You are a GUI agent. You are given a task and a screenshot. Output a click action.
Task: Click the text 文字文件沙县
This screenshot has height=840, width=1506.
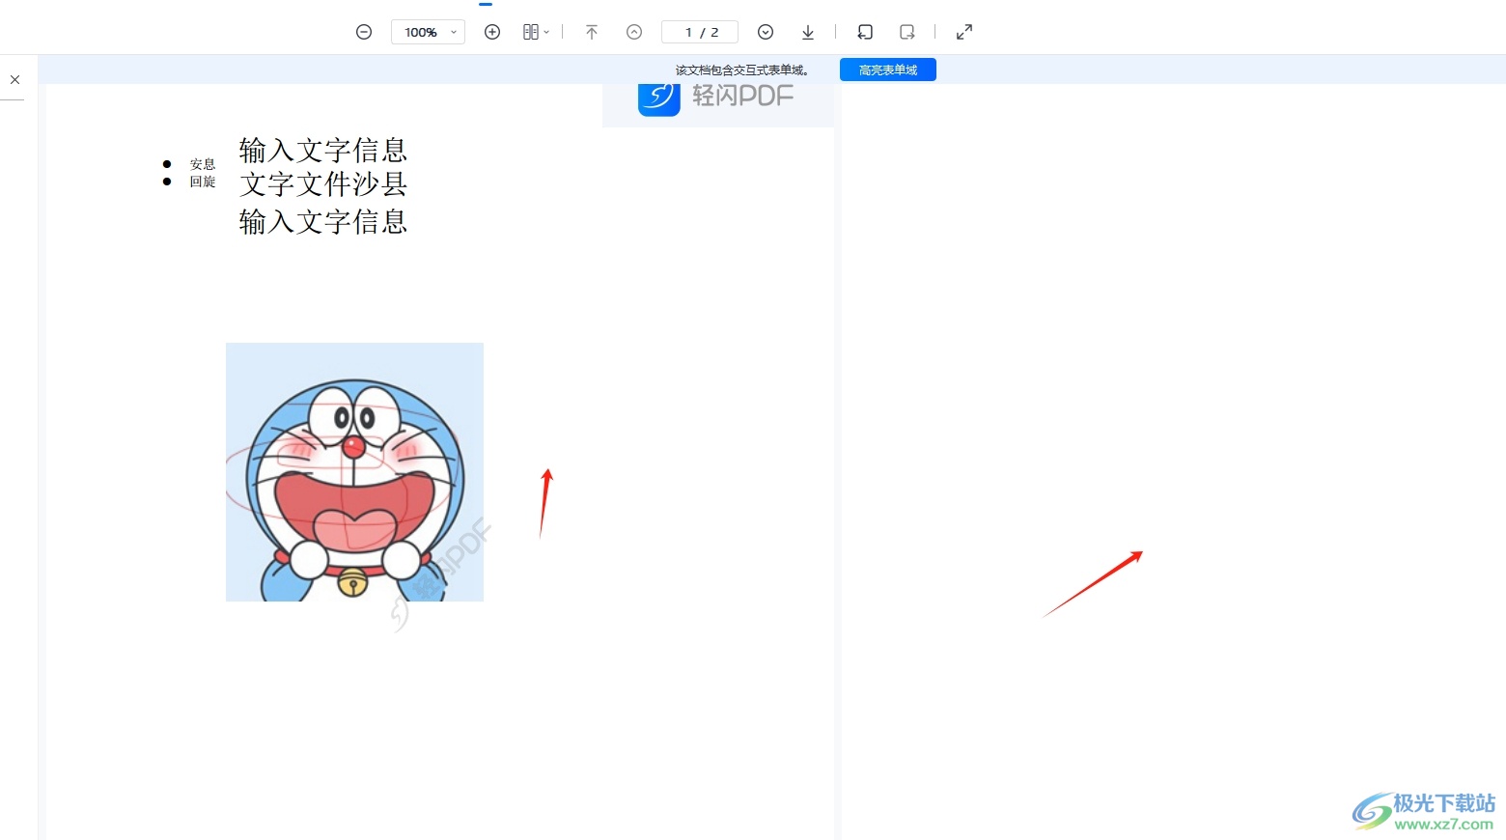(x=323, y=183)
